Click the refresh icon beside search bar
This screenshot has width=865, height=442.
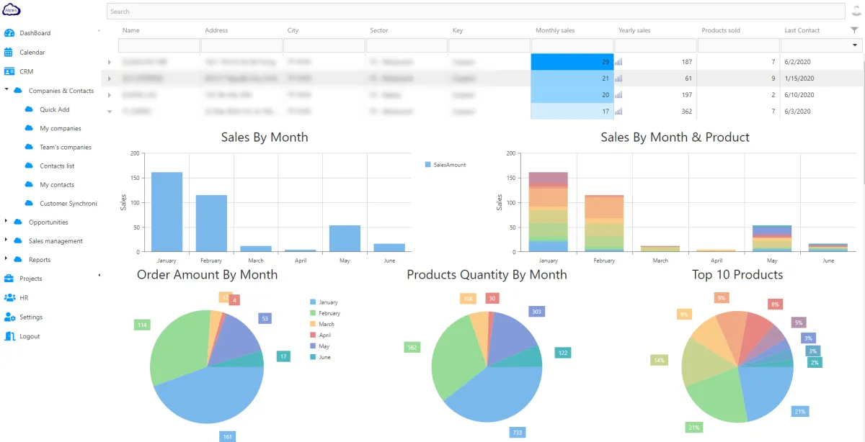coord(856,11)
